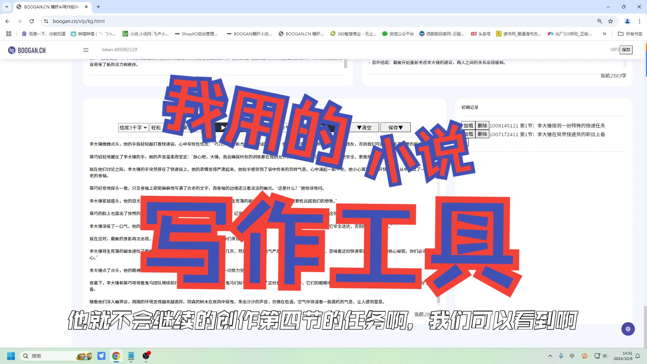Viewport: 647px width, 364px height.
Task: Click the zoom magnifier icon in address bar
Action: point(599,21)
